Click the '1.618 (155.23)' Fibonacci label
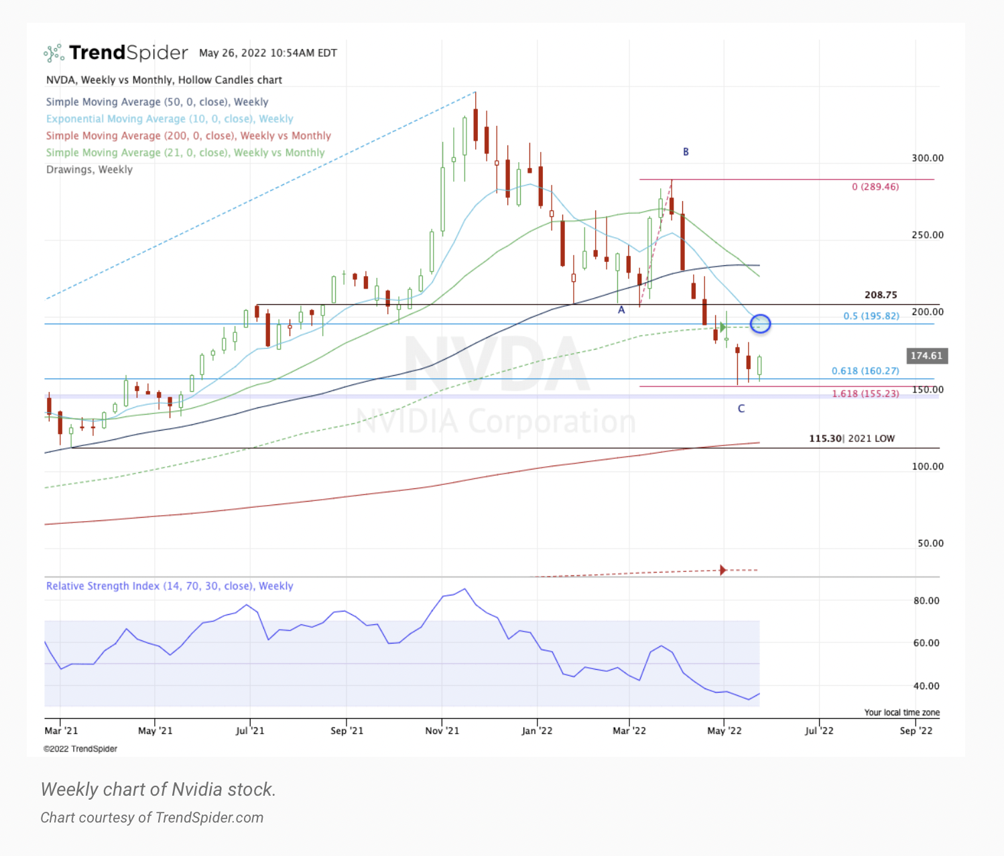1004x856 pixels. click(865, 394)
